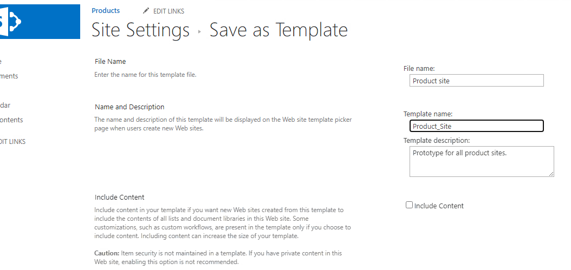
Task: Open Documents in the left navigation
Action: pyautogui.click(x=9, y=76)
